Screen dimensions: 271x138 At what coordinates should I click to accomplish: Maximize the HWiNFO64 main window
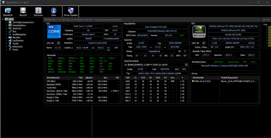(x=259, y=2)
